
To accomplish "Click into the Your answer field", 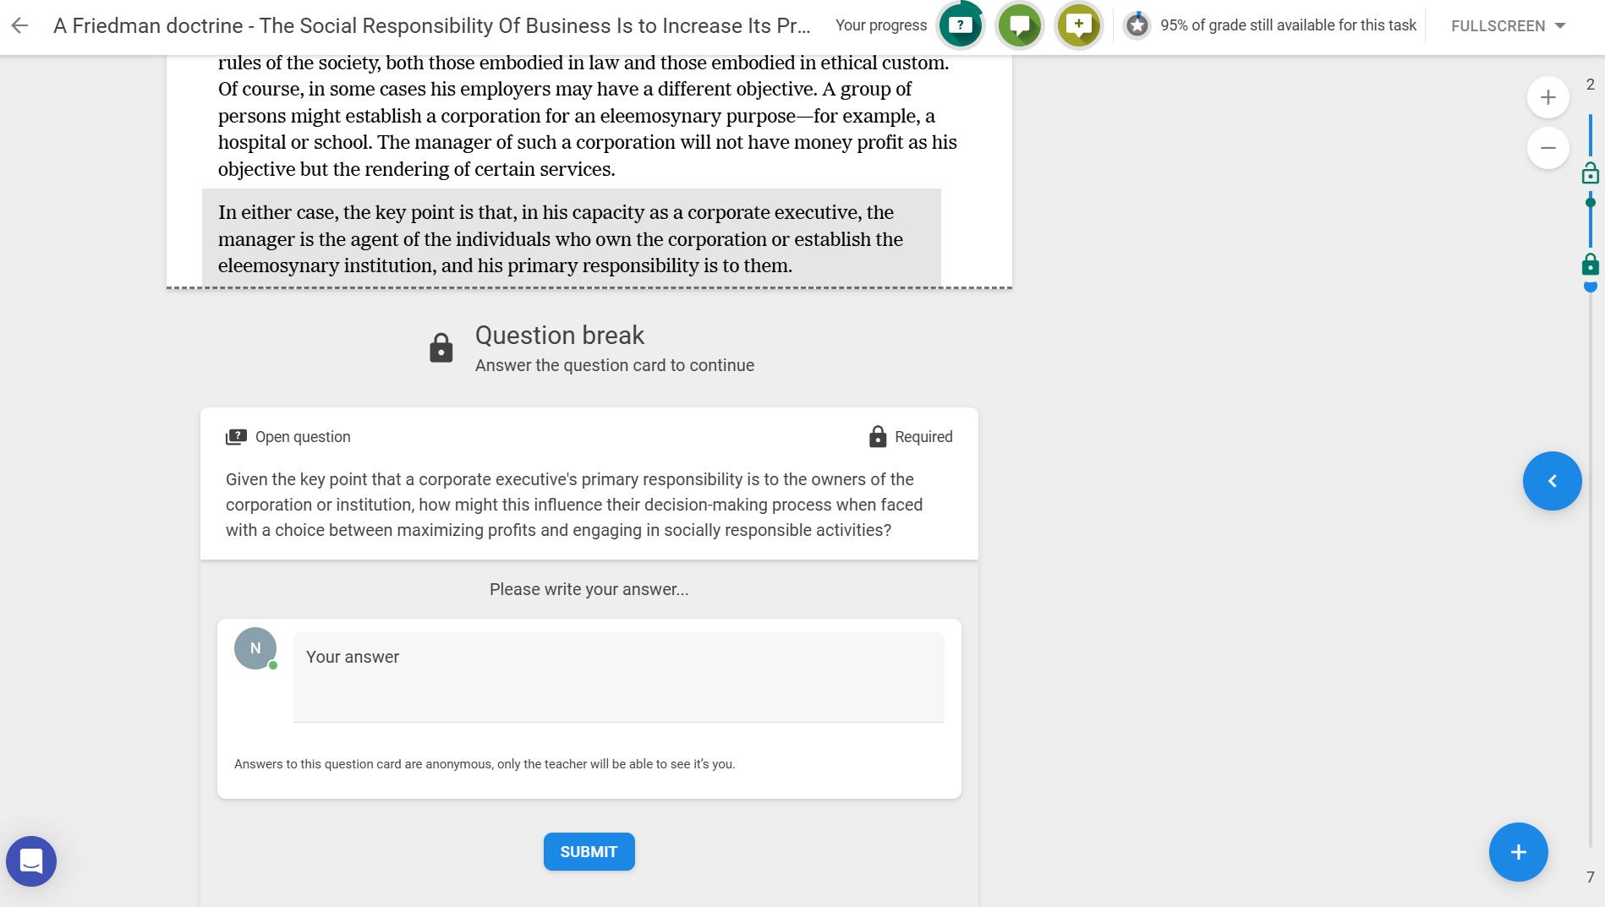I will click(x=619, y=677).
